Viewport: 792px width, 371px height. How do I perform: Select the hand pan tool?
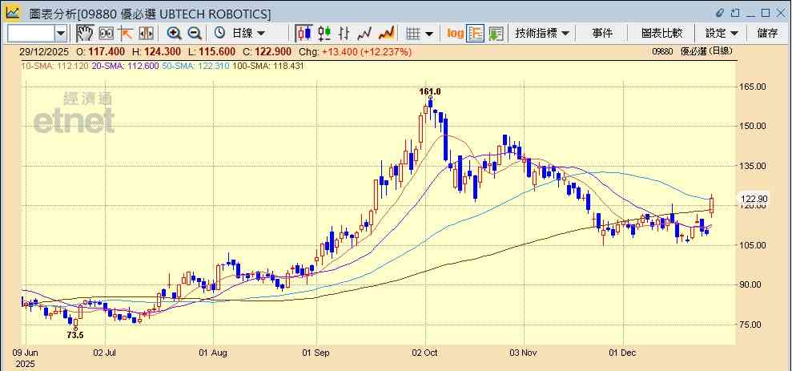85,34
